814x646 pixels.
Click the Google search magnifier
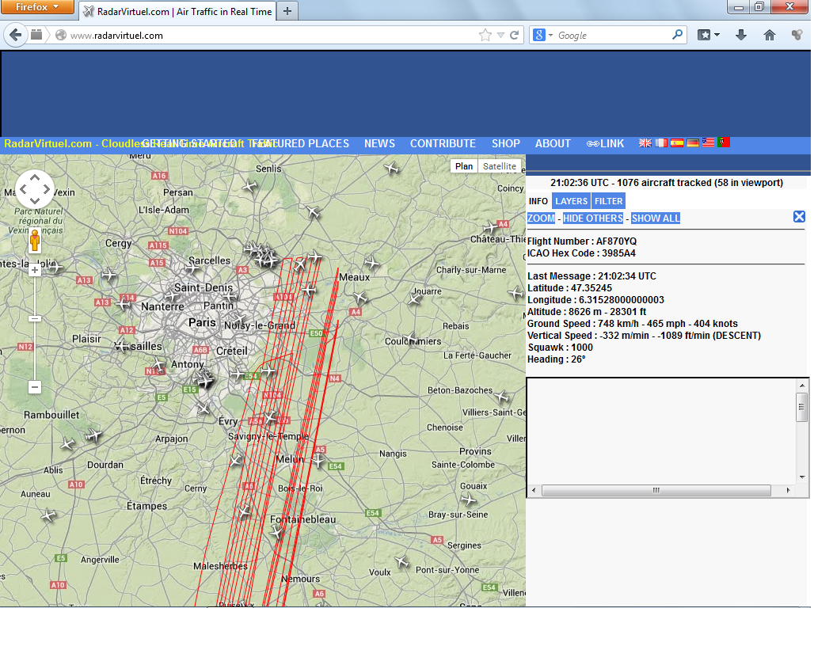coord(677,35)
